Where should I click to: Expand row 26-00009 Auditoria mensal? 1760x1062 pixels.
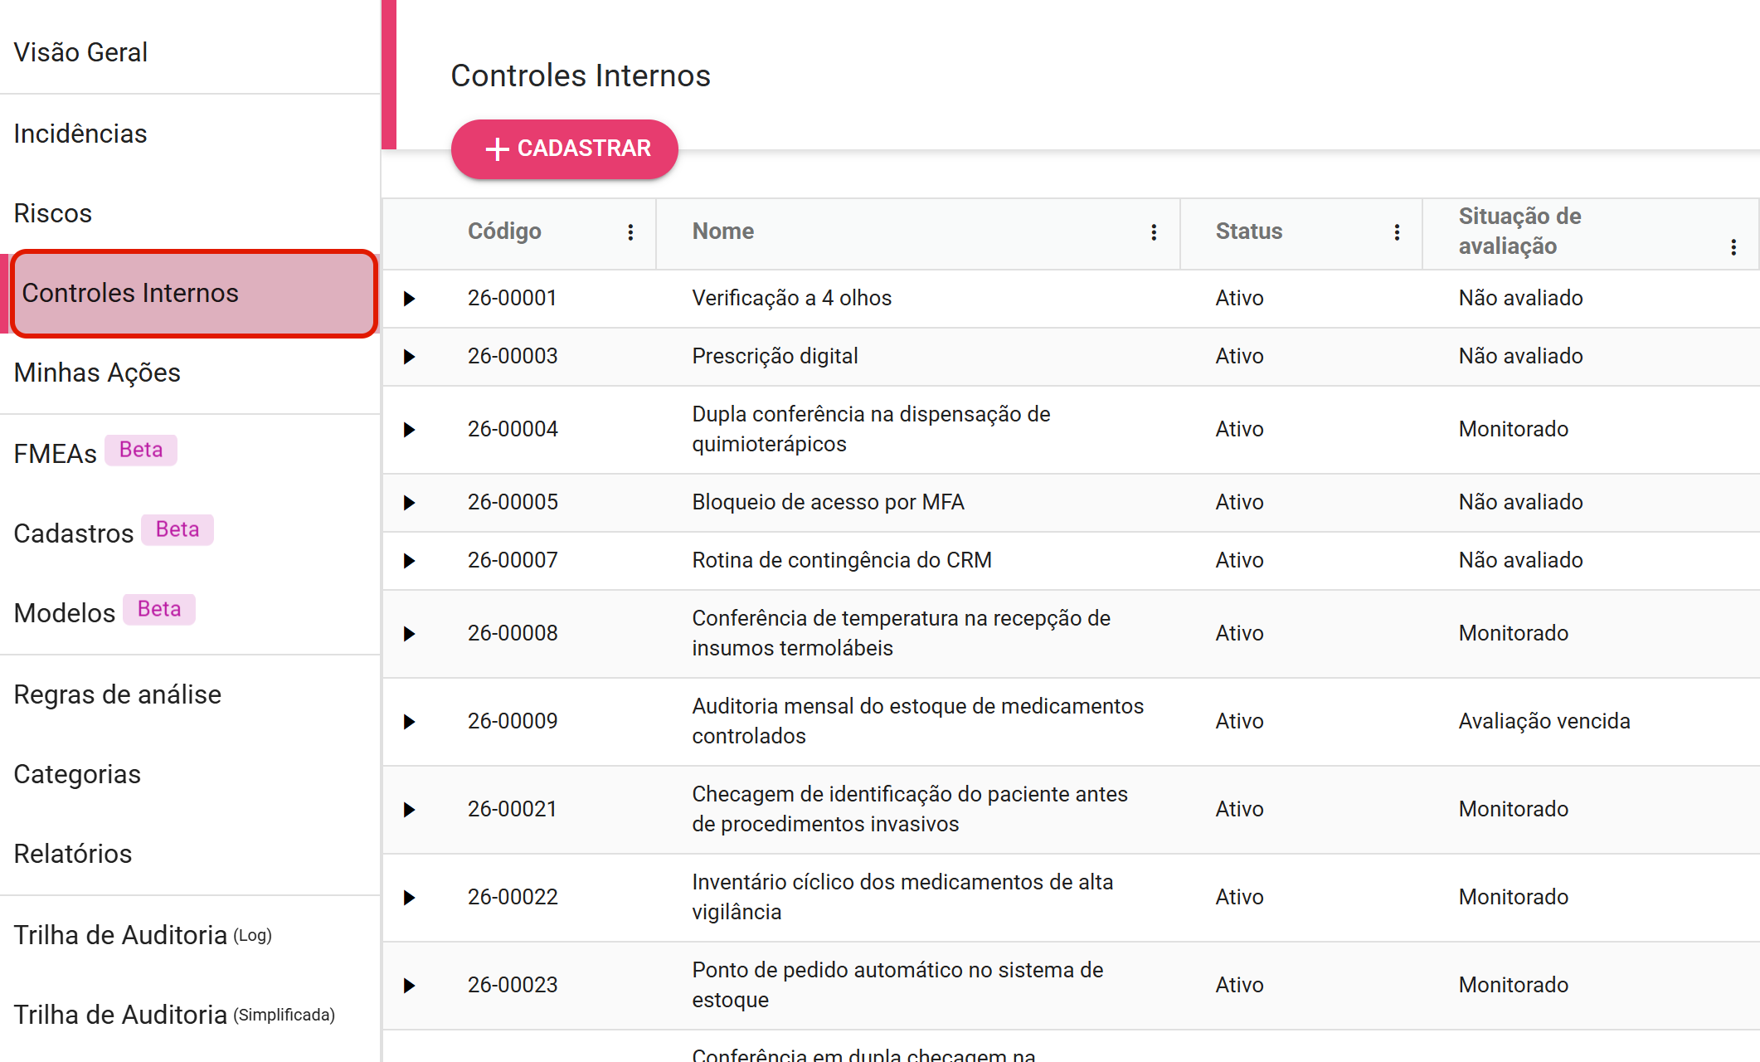(409, 722)
